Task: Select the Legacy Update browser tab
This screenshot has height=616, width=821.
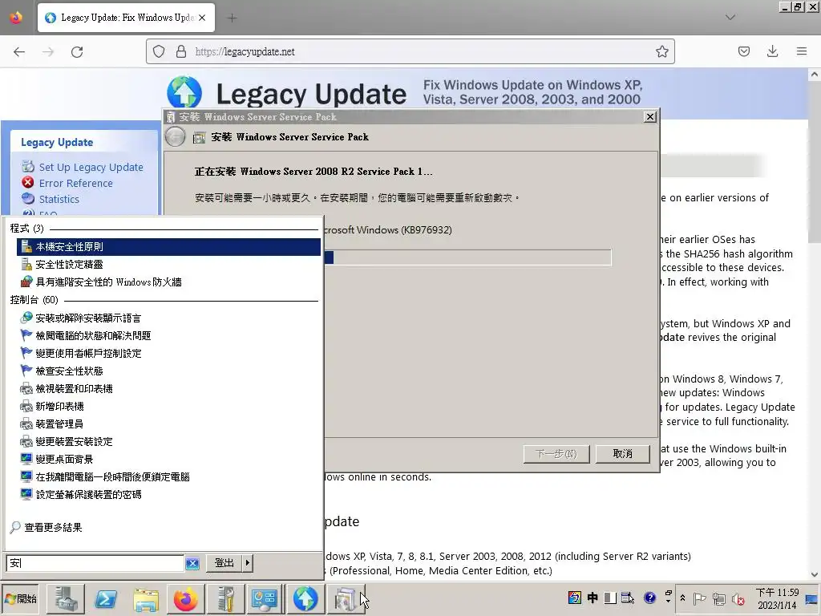Action: pyautogui.click(x=126, y=18)
